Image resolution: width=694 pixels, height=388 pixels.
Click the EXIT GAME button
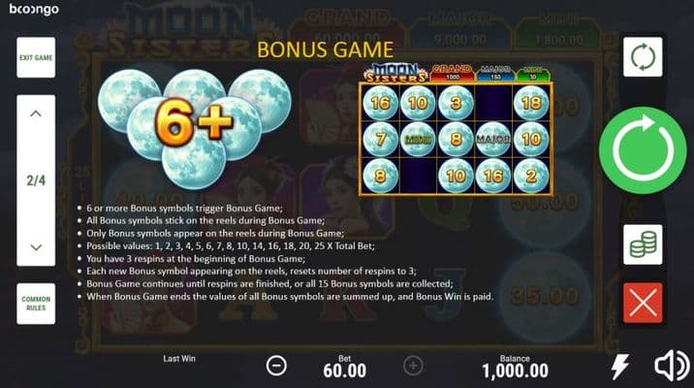coord(36,57)
